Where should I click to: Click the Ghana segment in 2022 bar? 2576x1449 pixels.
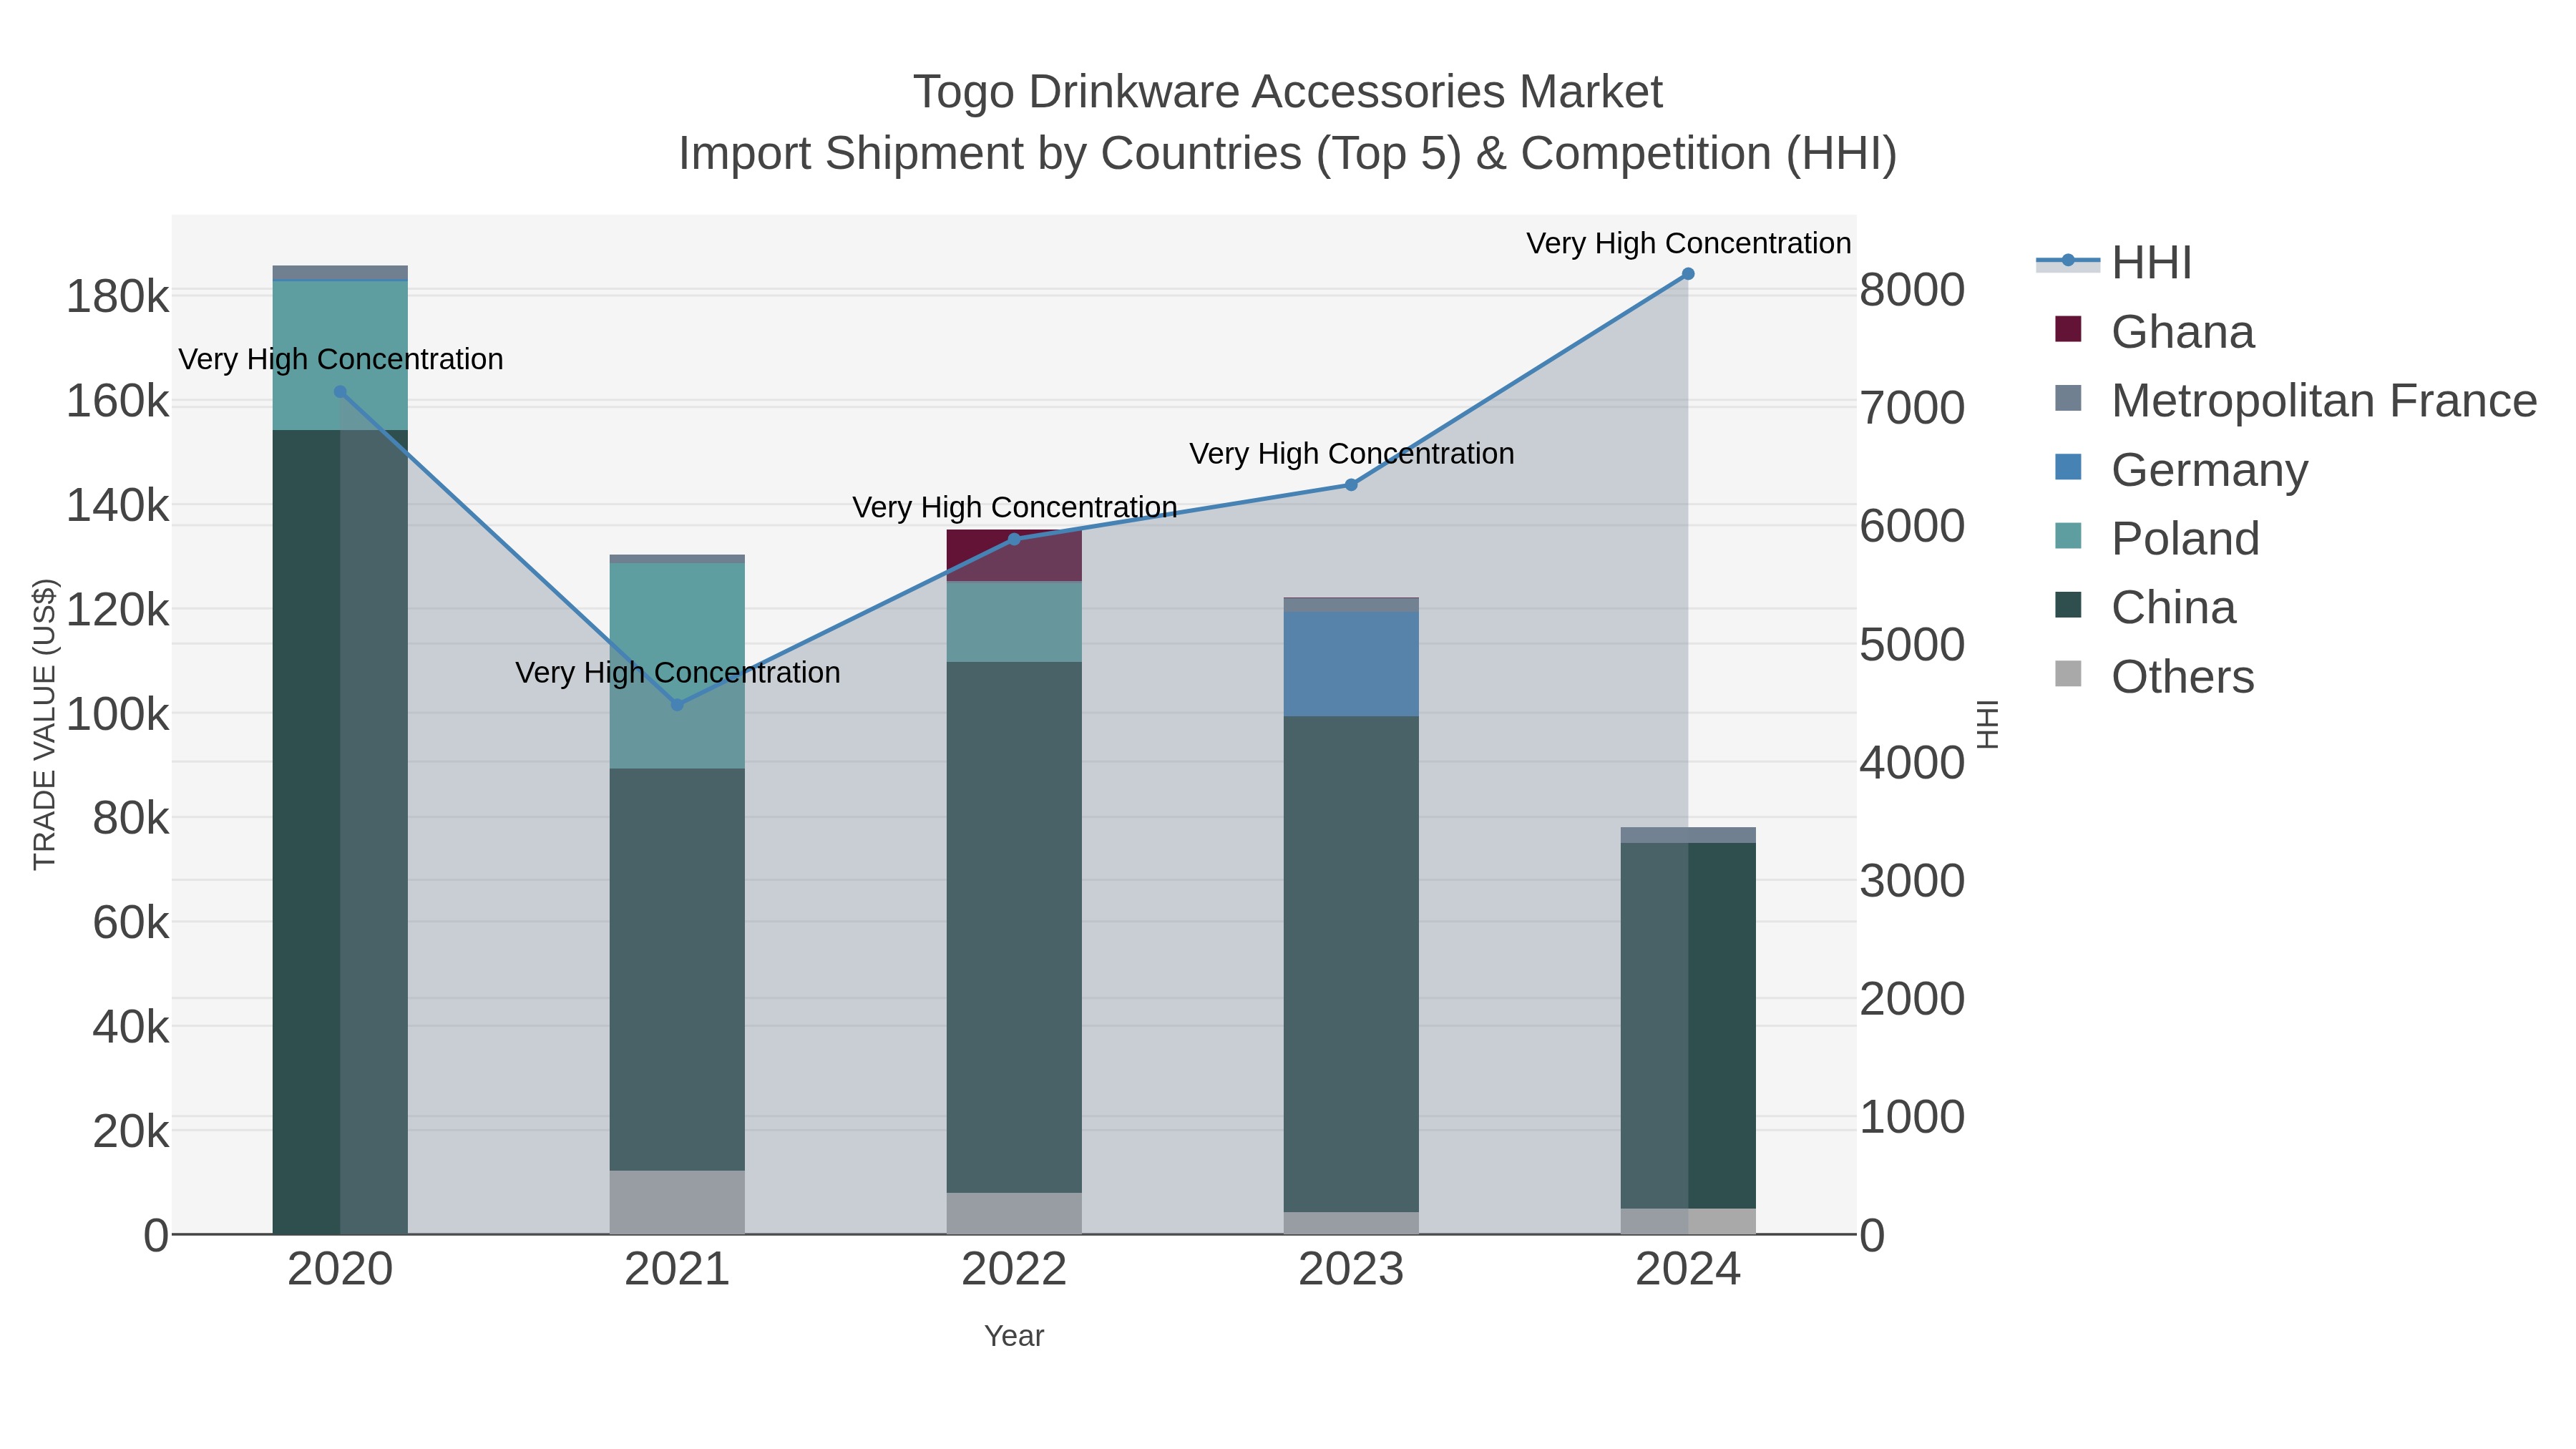click(1014, 556)
